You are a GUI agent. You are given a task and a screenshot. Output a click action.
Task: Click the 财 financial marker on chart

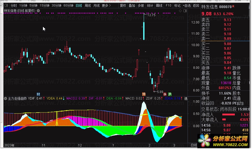click(38, 94)
